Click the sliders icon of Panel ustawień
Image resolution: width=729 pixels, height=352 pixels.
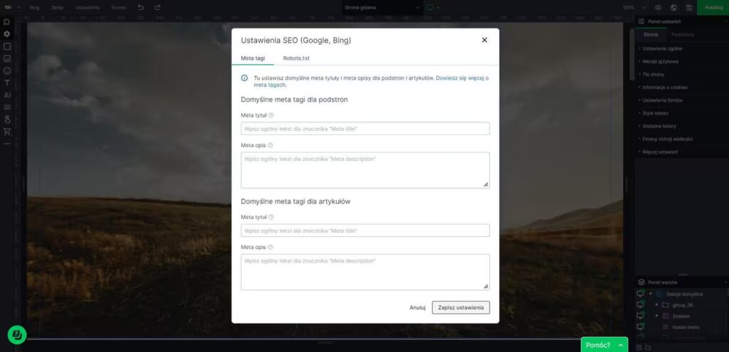[641, 21]
